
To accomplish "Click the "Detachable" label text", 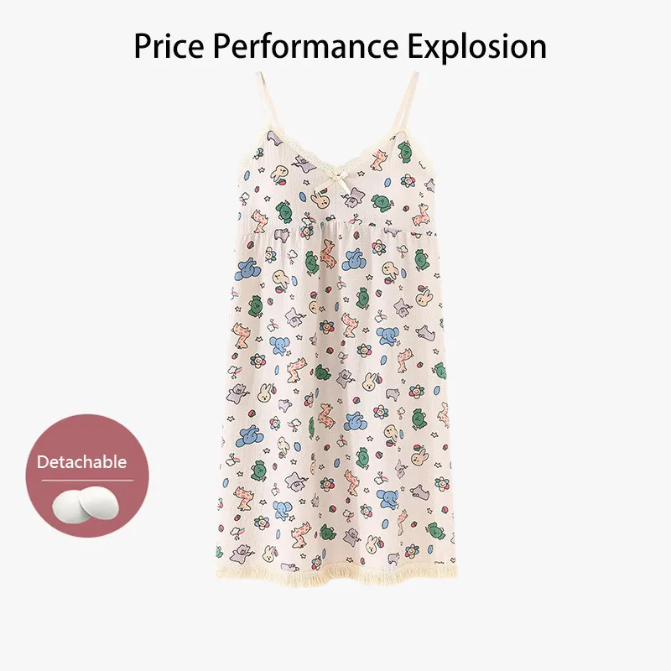I will point(81,462).
